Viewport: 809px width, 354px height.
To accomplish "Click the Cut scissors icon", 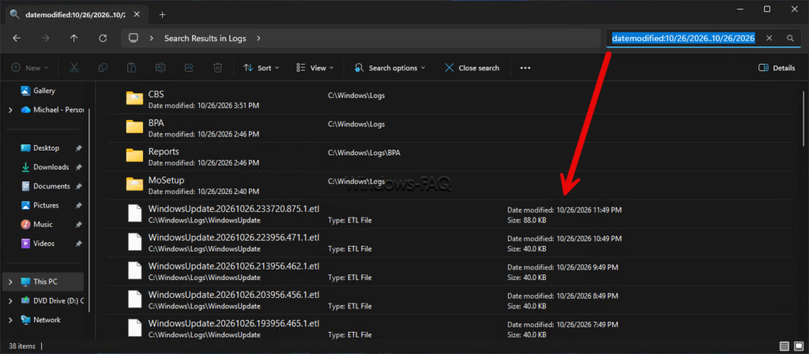I will pyautogui.click(x=73, y=67).
